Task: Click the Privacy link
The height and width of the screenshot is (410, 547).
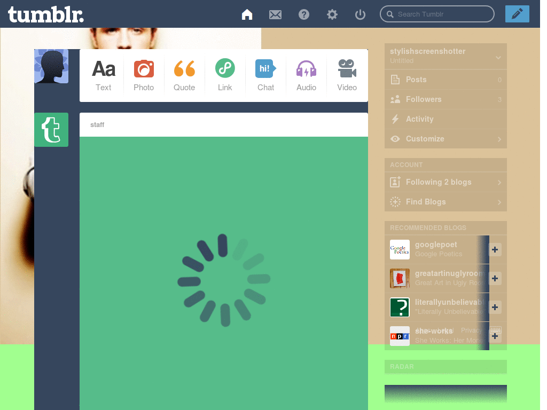Action: 471,330
